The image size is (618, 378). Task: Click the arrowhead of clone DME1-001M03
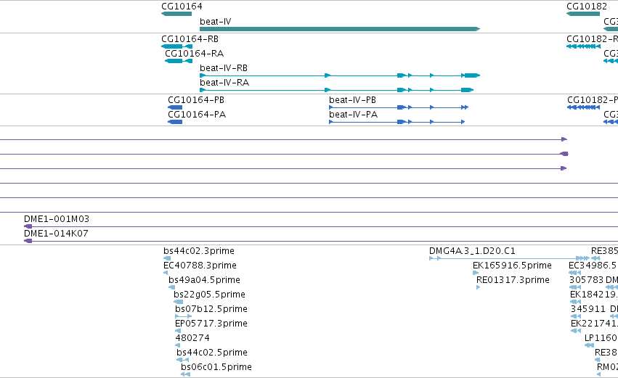pos(28,226)
